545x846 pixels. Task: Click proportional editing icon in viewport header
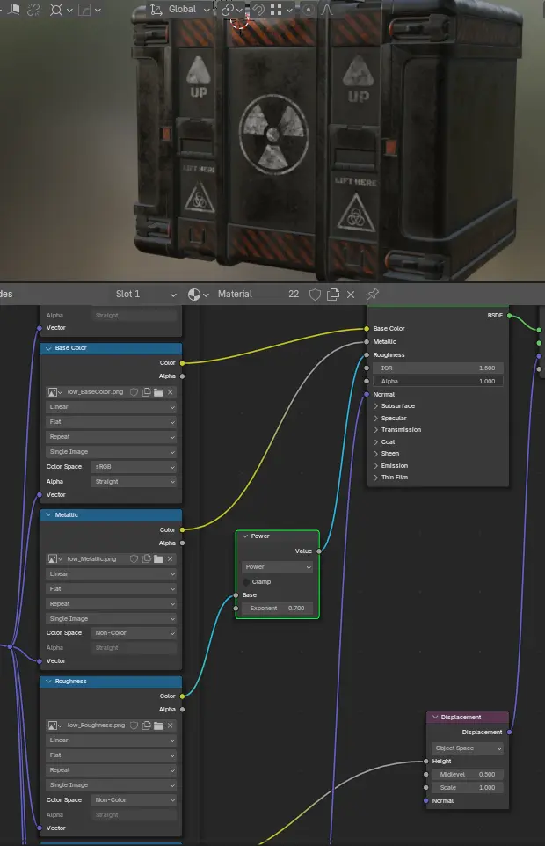308,10
